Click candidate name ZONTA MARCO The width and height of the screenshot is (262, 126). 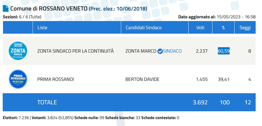pos(141,51)
